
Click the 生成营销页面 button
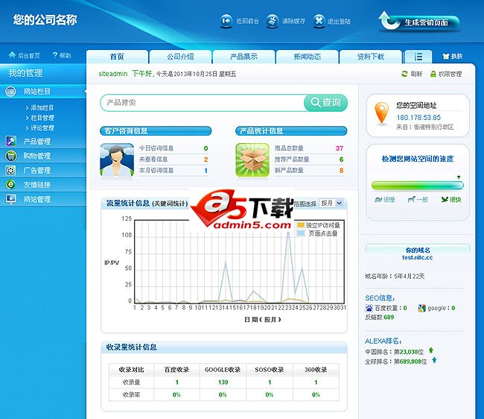pyautogui.click(x=419, y=22)
